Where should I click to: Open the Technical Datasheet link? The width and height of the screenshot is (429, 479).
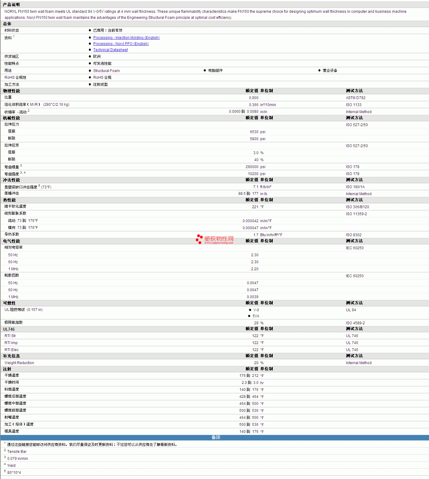click(110, 50)
